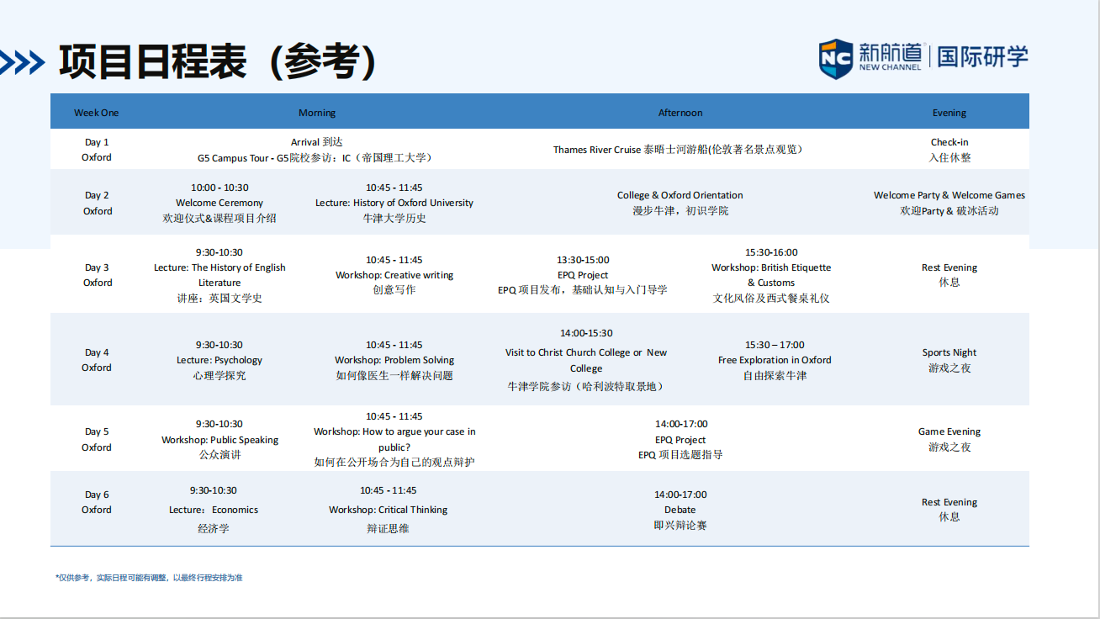Click the 国际研学 text beside the logo

point(982,57)
